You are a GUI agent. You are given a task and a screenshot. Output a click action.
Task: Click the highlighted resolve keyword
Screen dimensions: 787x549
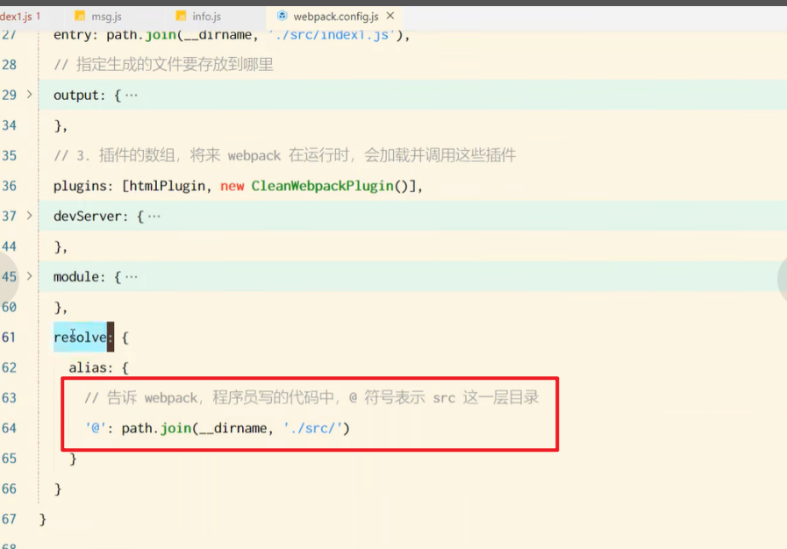coord(79,337)
